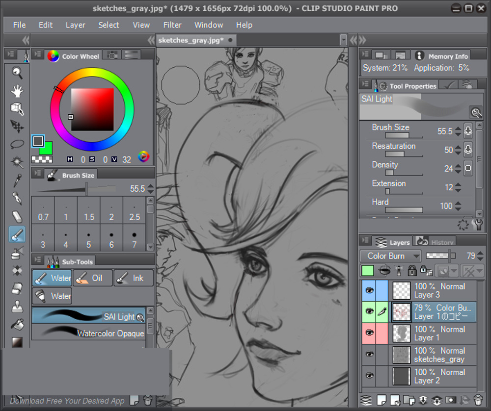Click the new raster layer icon
Viewport: 491px width, 411px height.
(x=382, y=400)
